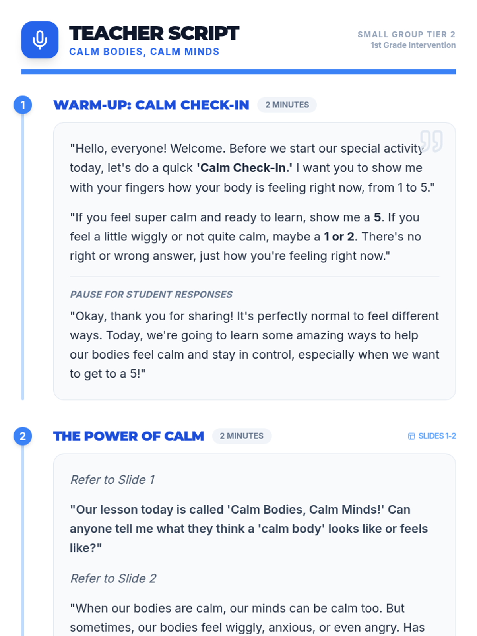
Task: Click the Refer to Slide 2 note
Action: coord(113,578)
